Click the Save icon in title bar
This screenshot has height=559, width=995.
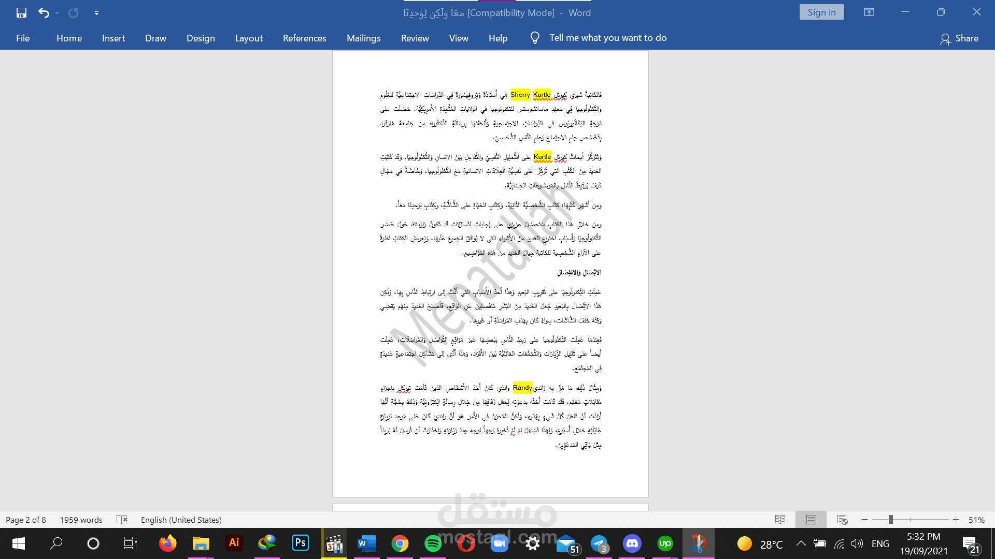pyautogui.click(x=21, y=12)
